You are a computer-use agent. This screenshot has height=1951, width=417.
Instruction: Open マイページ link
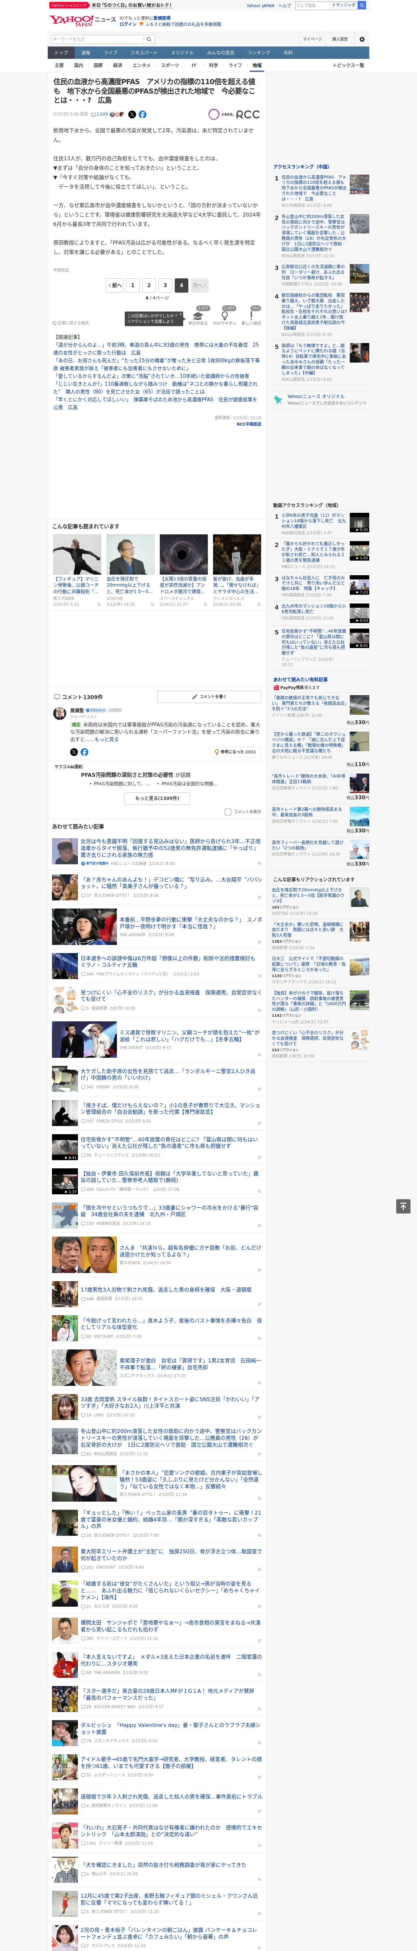[312, 39]
